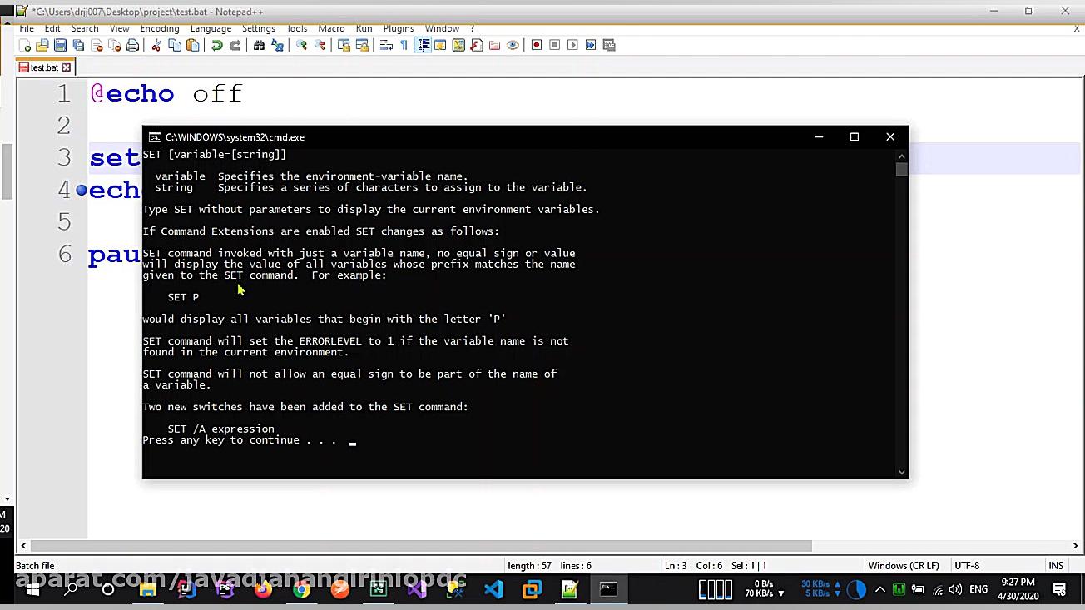Cut selection with the scissors icon

(x=156, y=45)
